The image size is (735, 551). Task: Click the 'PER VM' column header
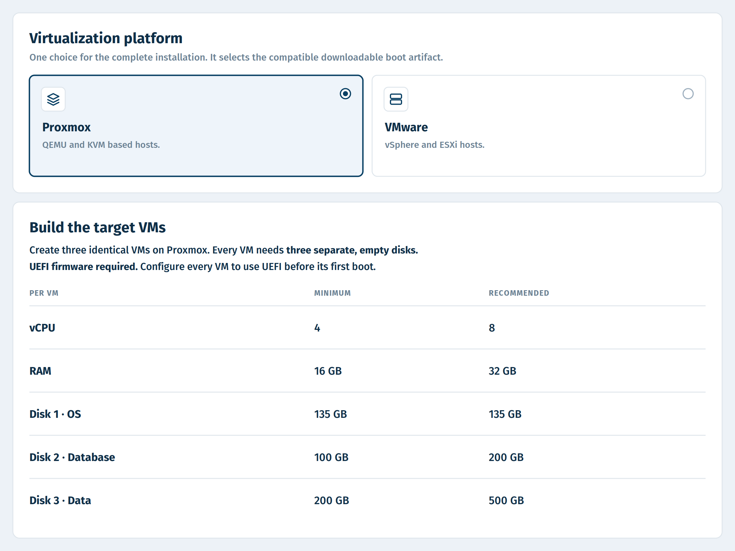44,293
